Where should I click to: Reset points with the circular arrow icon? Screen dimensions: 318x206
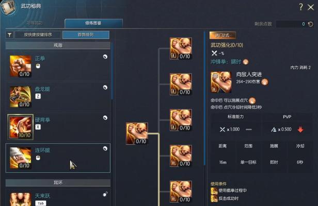[310, 24]
